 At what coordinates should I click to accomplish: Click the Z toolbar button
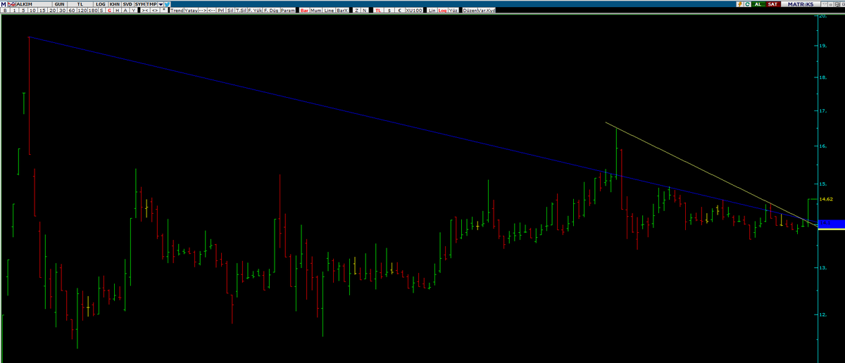tap(356, 11)
